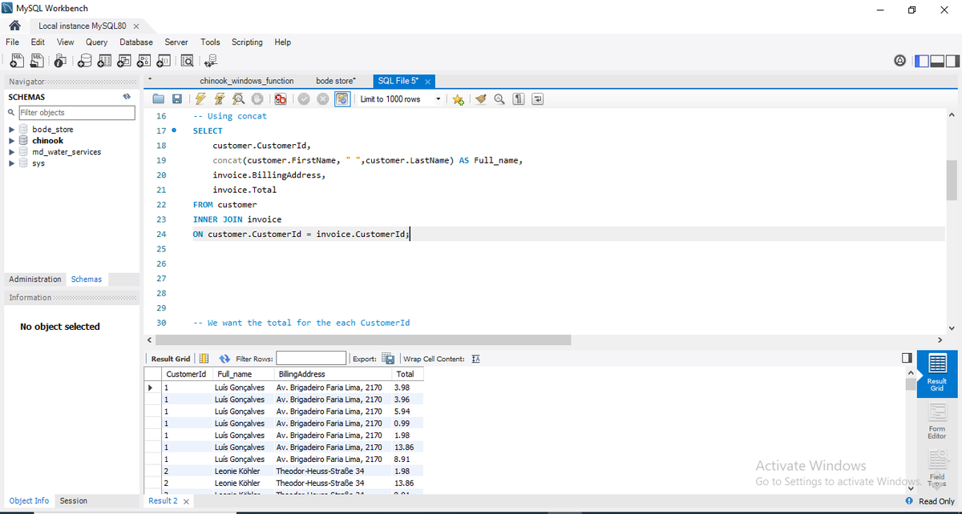The image size is (962, 514).
Task: Toggle word wrap icon in editor
Action: [538, 99]
